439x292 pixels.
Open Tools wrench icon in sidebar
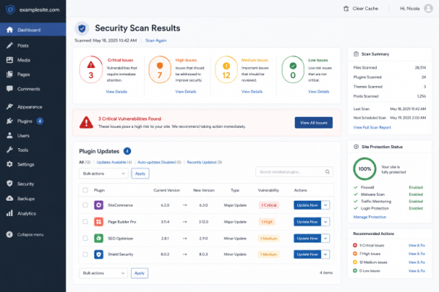tap(10, 150)
